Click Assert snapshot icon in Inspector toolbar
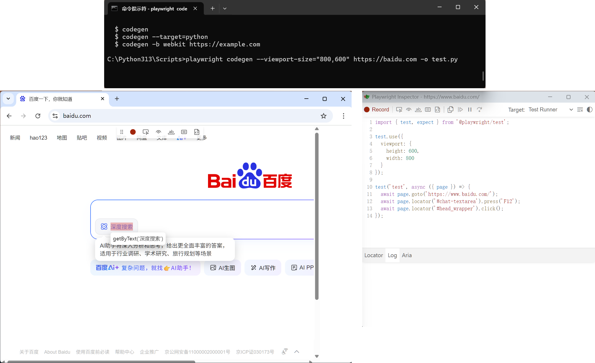595x363 pixels. [x=437, y=110]
